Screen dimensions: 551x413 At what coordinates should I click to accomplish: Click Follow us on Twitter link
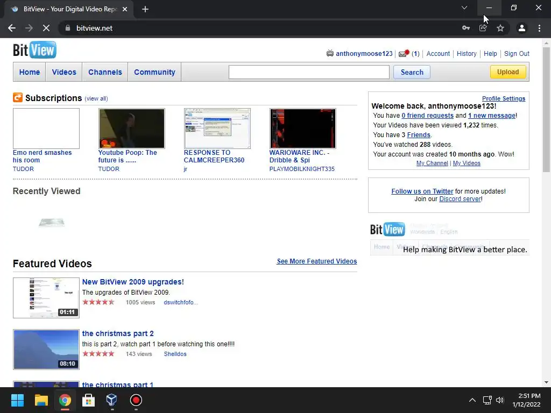(422, 191)
